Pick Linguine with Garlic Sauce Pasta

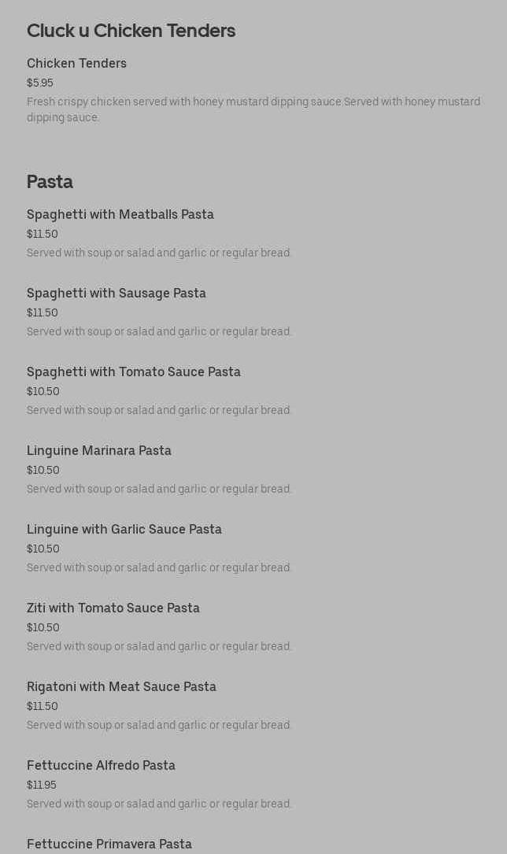124,529
